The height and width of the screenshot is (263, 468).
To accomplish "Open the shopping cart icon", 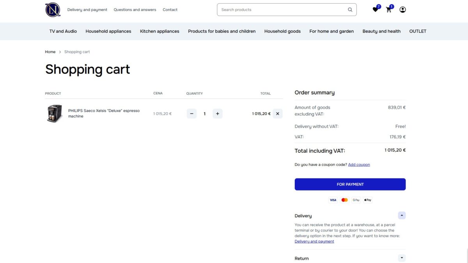I will pos(389,9).
